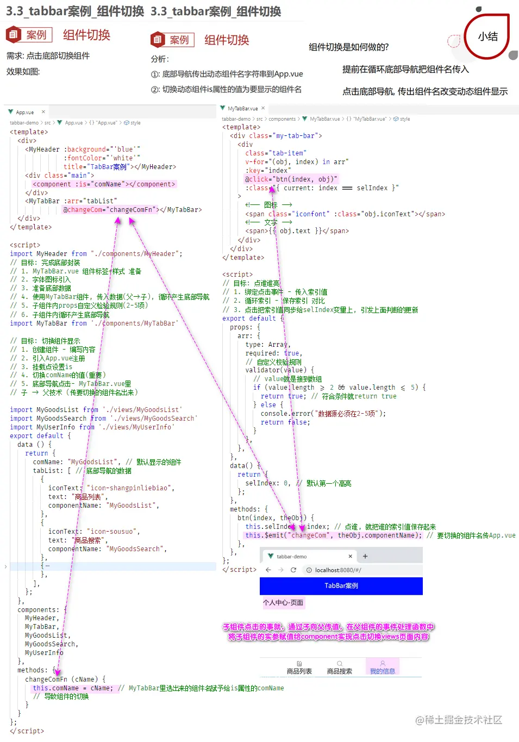This screenshot has width=519, height=742.
Task: Click the red 案例 badge icon at left
Action: [13, 35]
